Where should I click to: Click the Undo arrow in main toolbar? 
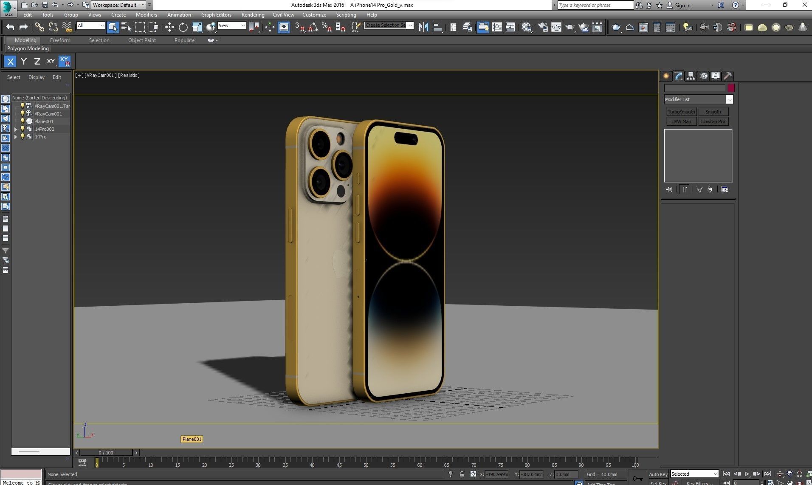pyautogui.click(x=10, y=27)
